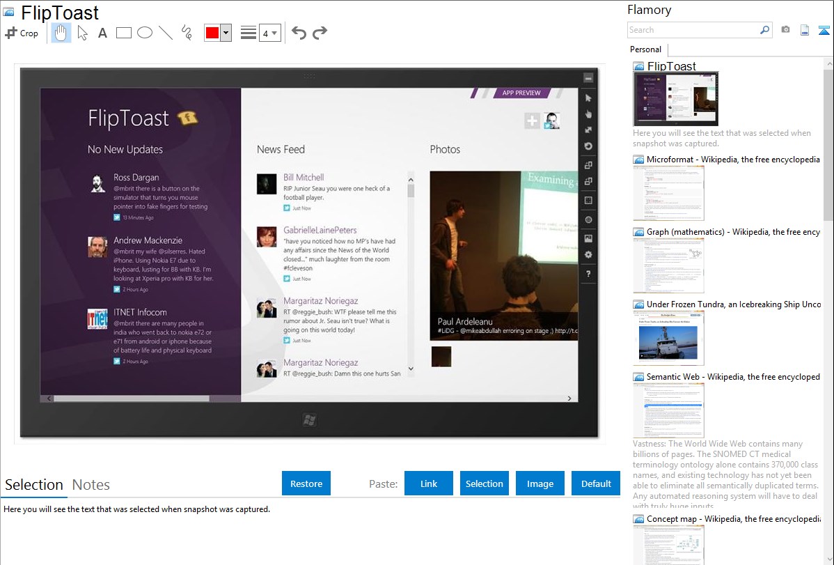Click the Default paste button
The image size is (834, 565).
[x=596, y=483]
